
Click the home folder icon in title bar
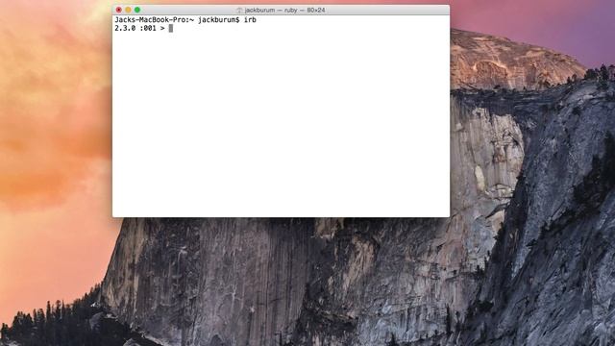[239, 11]
